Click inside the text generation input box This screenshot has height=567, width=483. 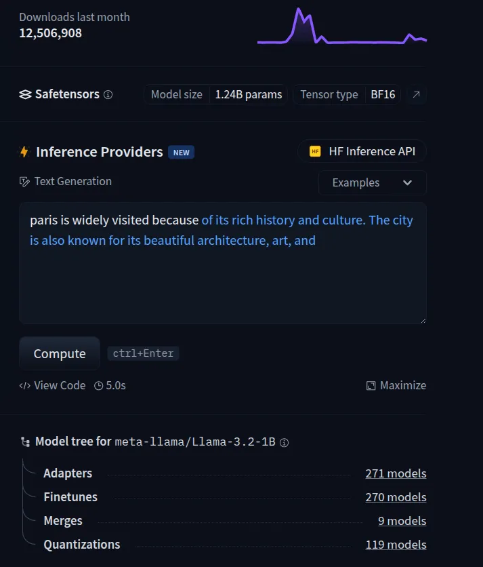tap(222, 278)
